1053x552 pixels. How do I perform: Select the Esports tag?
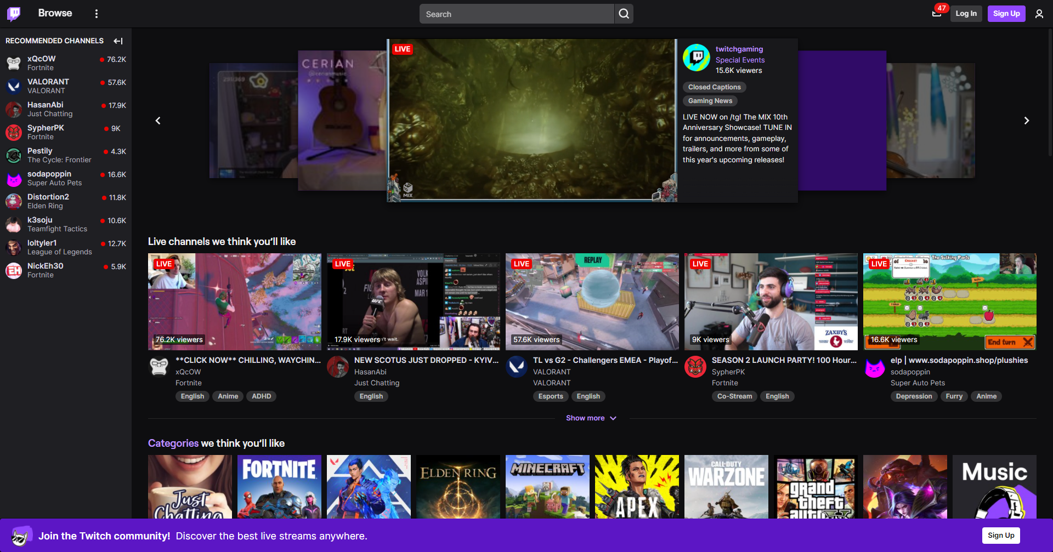[x=551, y=396]
